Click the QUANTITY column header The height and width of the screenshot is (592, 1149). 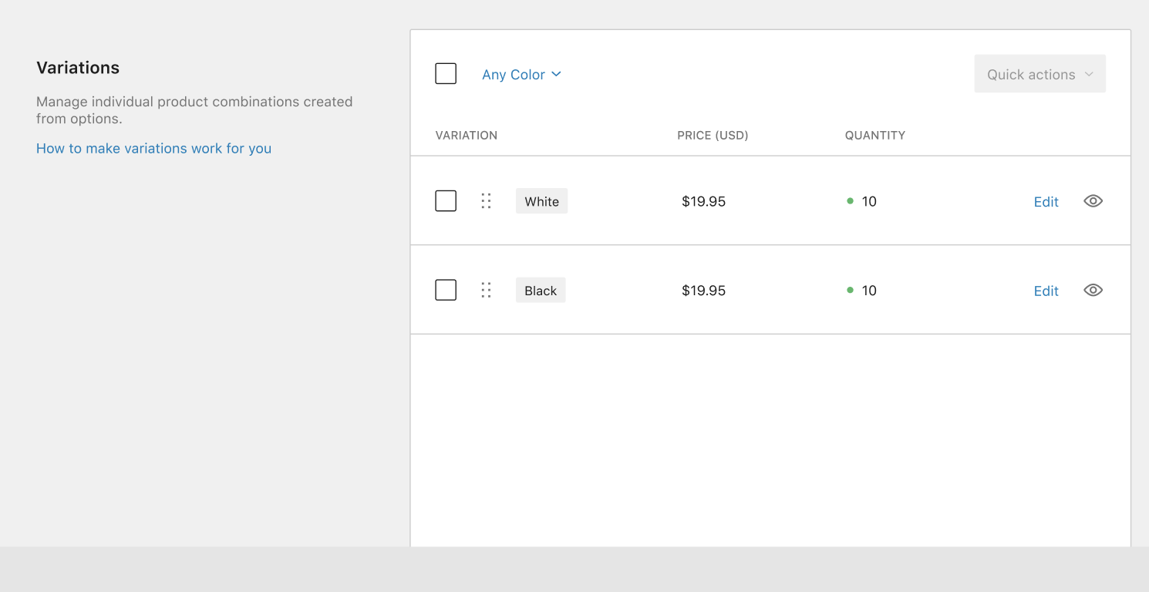click(x=875, y=135)
